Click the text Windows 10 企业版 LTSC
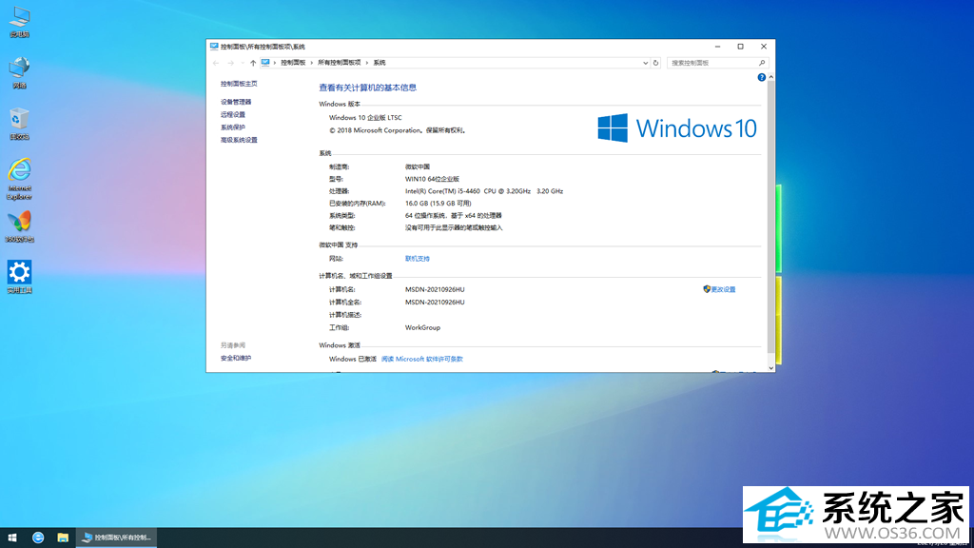The width and height of the screenshot is (974, 548). [x=365, y=117]
